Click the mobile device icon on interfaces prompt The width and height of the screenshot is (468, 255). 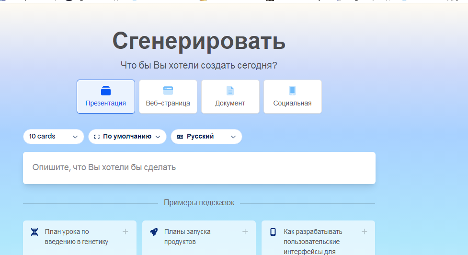[x=273, y=232]
